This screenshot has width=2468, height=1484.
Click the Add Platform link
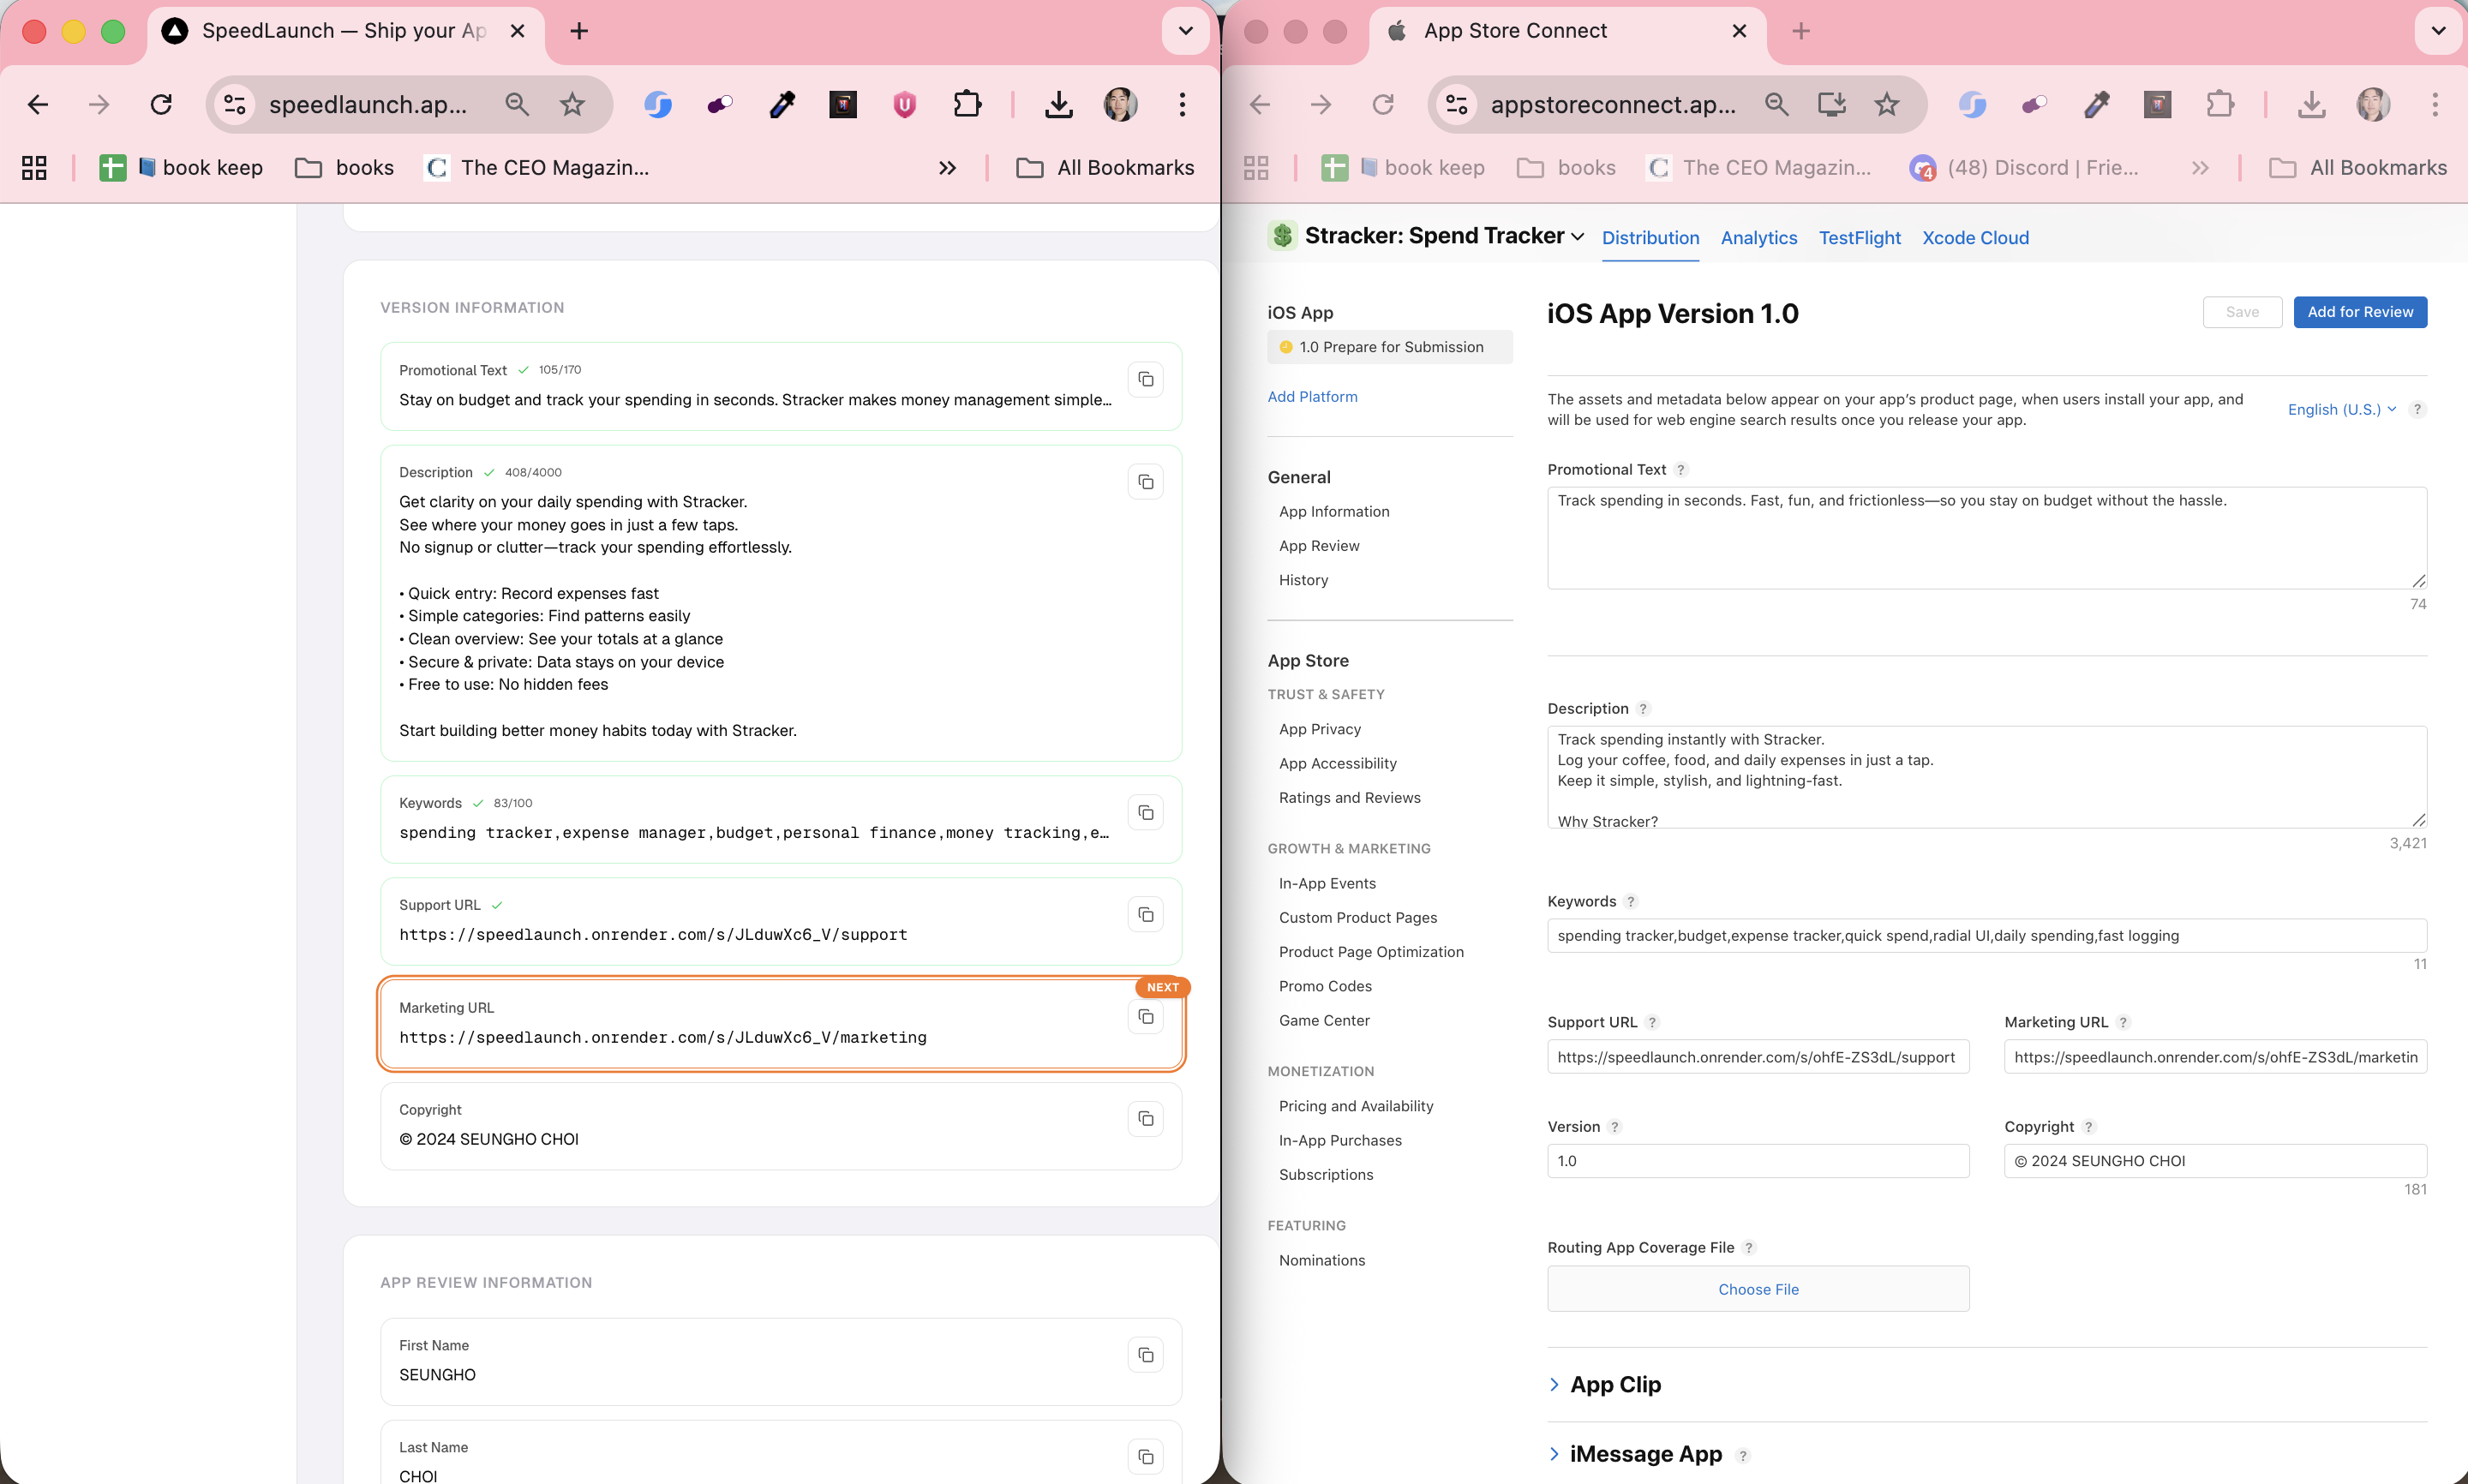pos(1312,397)
